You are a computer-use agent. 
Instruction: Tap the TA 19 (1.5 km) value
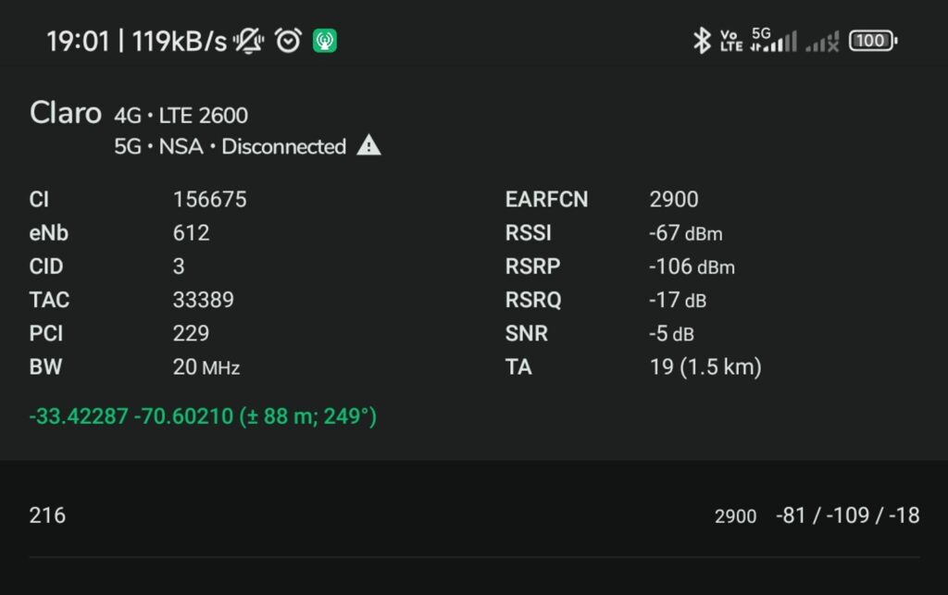[x=705, y=366]
